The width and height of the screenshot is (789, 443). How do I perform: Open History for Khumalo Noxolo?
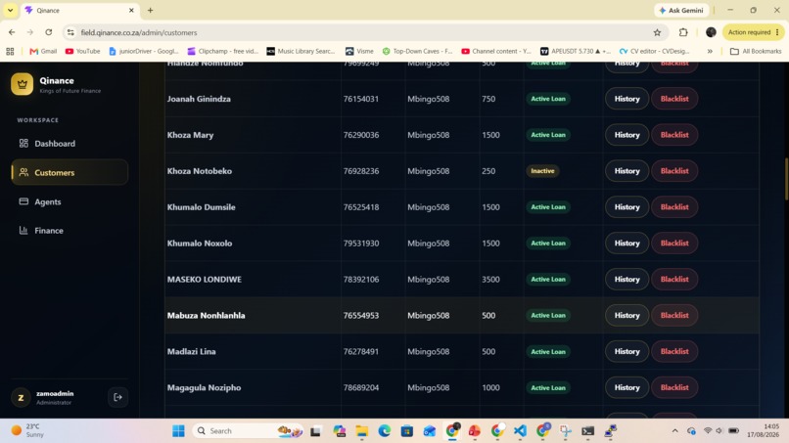click(627, 243)
